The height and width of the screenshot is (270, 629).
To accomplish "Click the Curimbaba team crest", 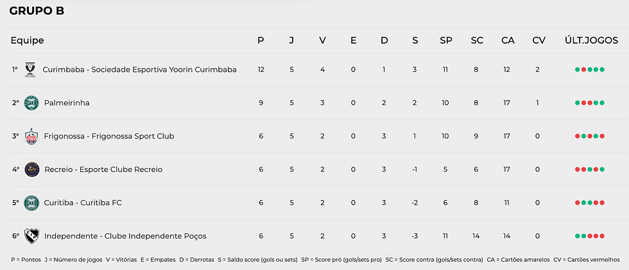I will (30, 69).
